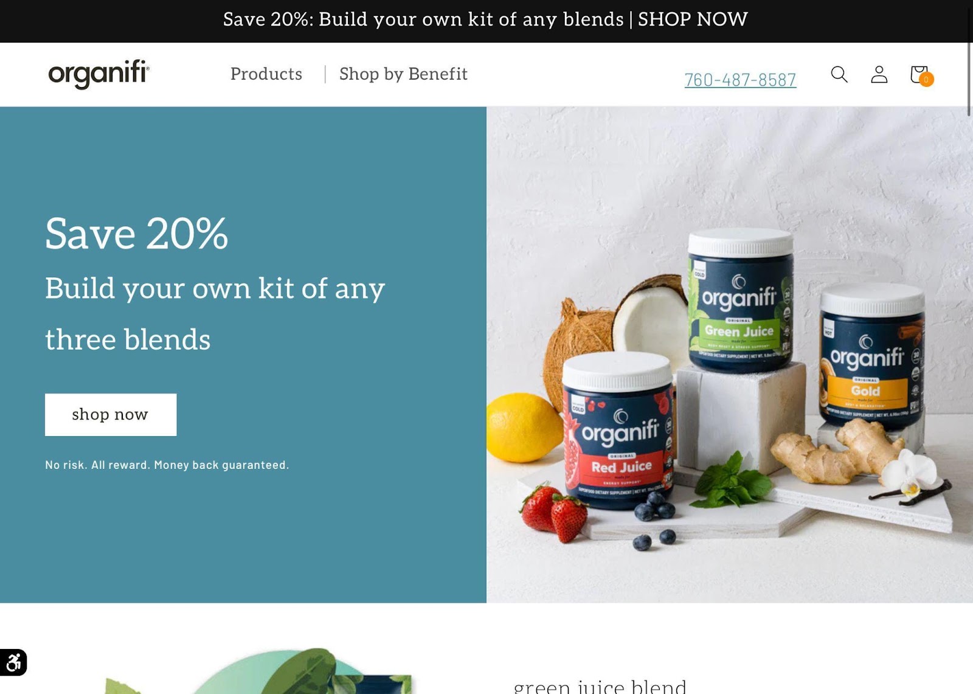Screen dimensions: 973x694
Task: Click the 760-487-8587 phone link
Action: click(740, 80)
